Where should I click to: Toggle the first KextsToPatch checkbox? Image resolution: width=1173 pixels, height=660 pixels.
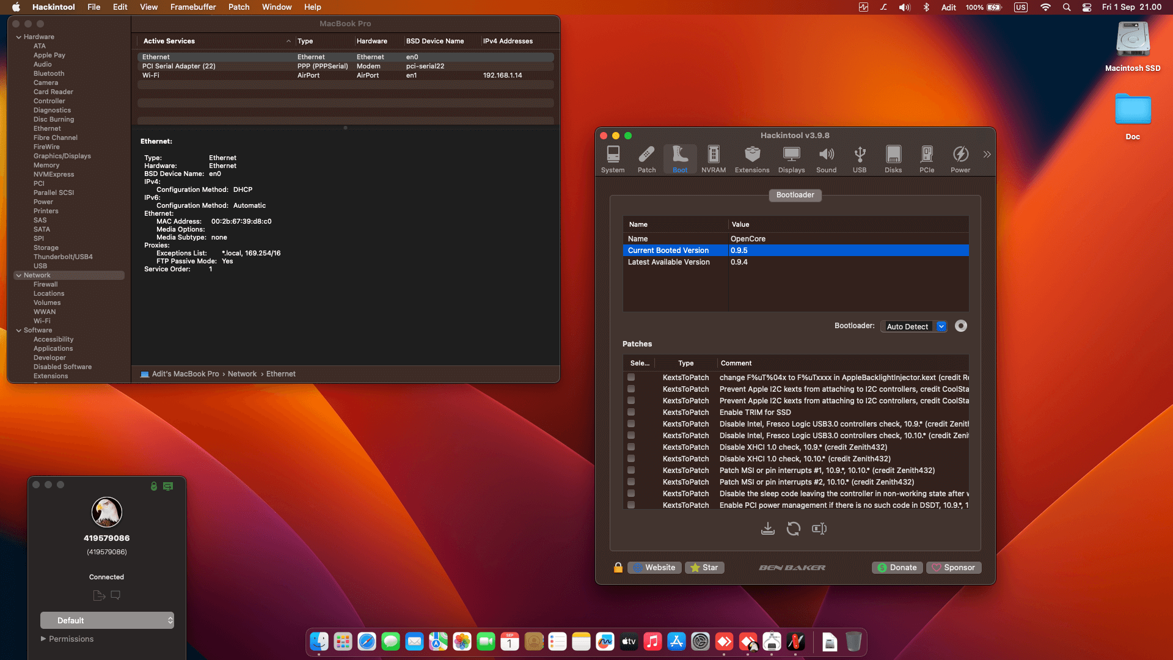630,377
